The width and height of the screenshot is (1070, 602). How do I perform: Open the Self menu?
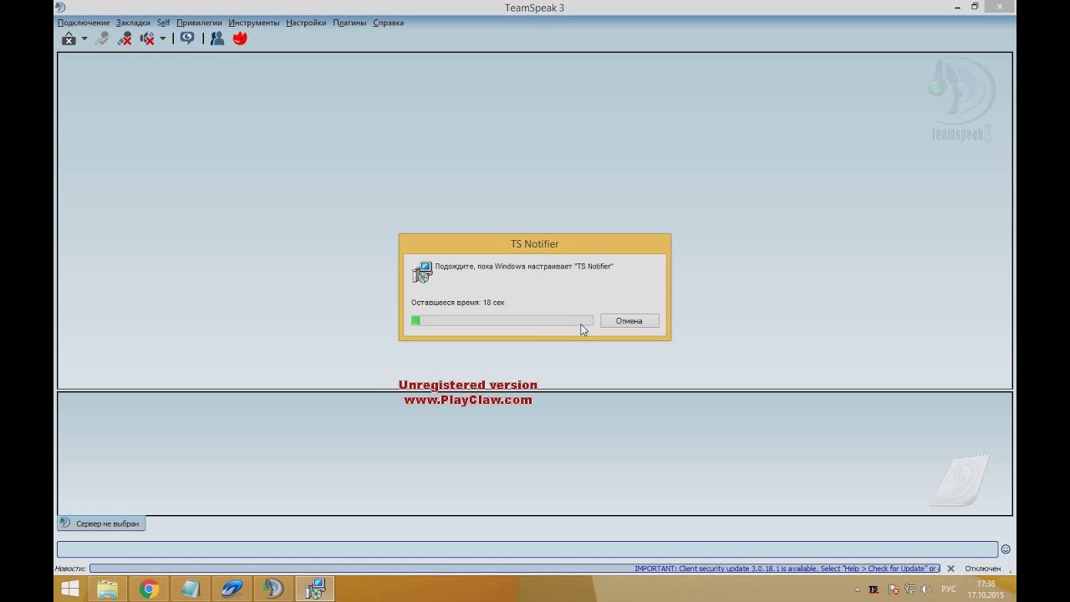click(x=164, y=23)
